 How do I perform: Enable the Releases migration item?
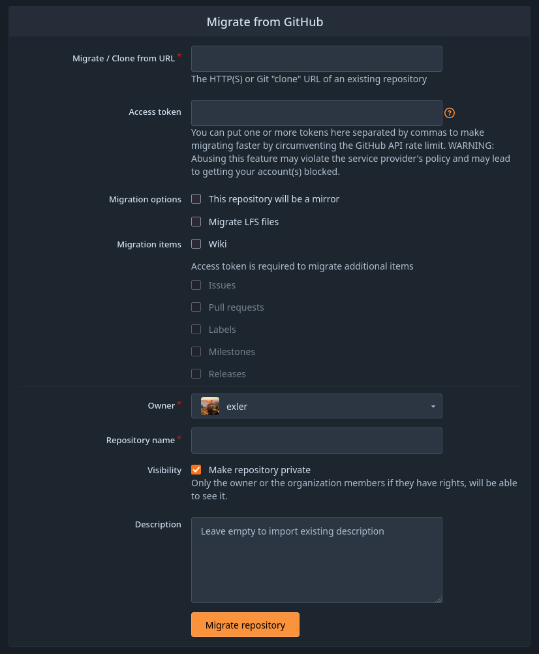196,373
